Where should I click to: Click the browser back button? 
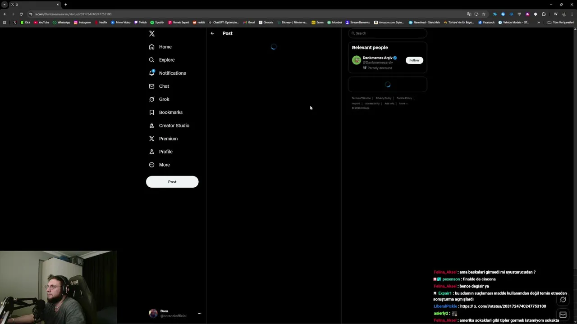click(x=5, y=14)
